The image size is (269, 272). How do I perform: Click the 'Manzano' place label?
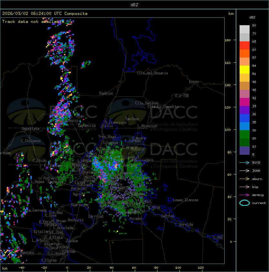tap(27, 253)
